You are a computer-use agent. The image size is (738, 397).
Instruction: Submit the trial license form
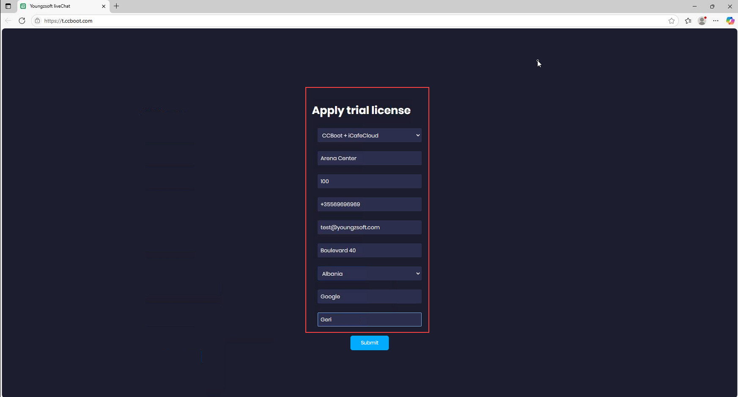[369, 343]
